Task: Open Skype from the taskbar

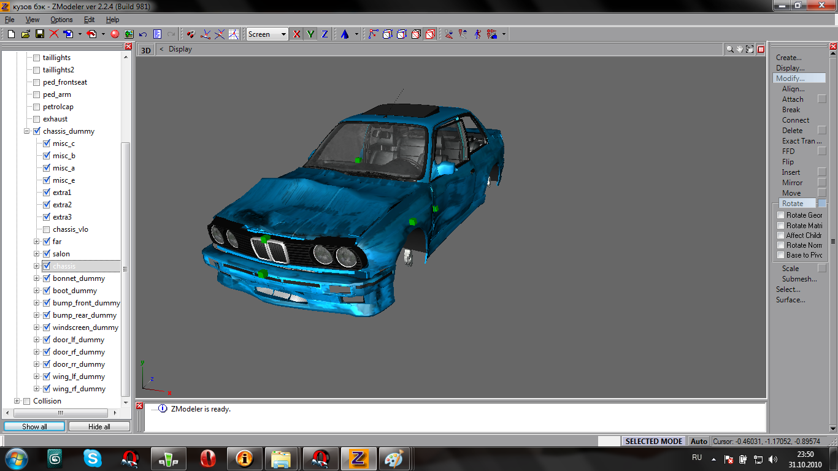Action: [x=93, y=458]
